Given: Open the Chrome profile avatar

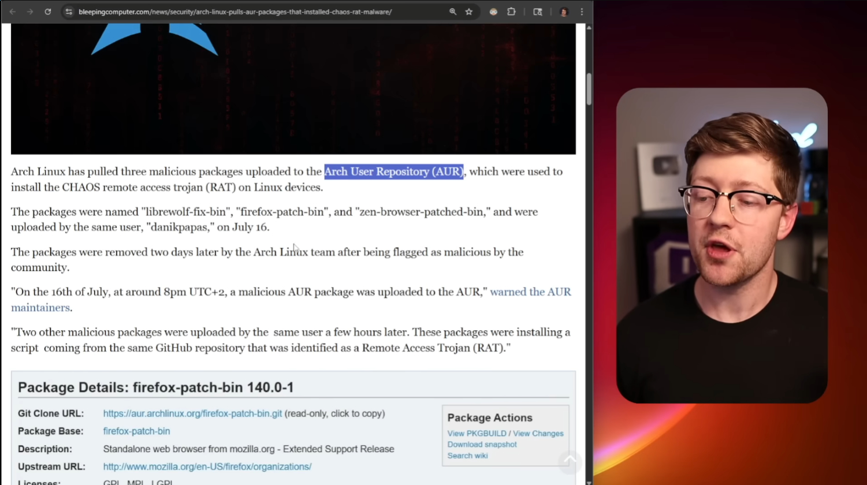Looking at the screenshot, I should click(x=564, y=12).
